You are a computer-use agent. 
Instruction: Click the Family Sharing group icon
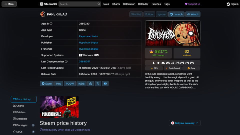tap(173, 63)
